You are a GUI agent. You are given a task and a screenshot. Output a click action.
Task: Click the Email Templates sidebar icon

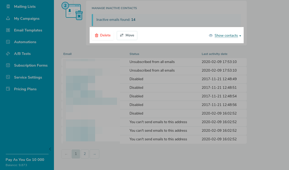[x=8, y=30]
